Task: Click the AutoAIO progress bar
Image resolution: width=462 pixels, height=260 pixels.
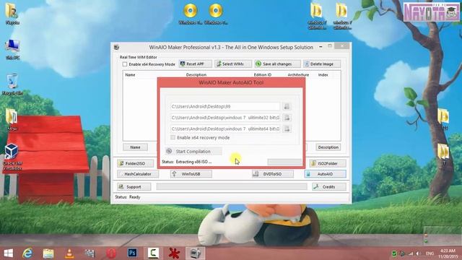Action: (284, 162)
